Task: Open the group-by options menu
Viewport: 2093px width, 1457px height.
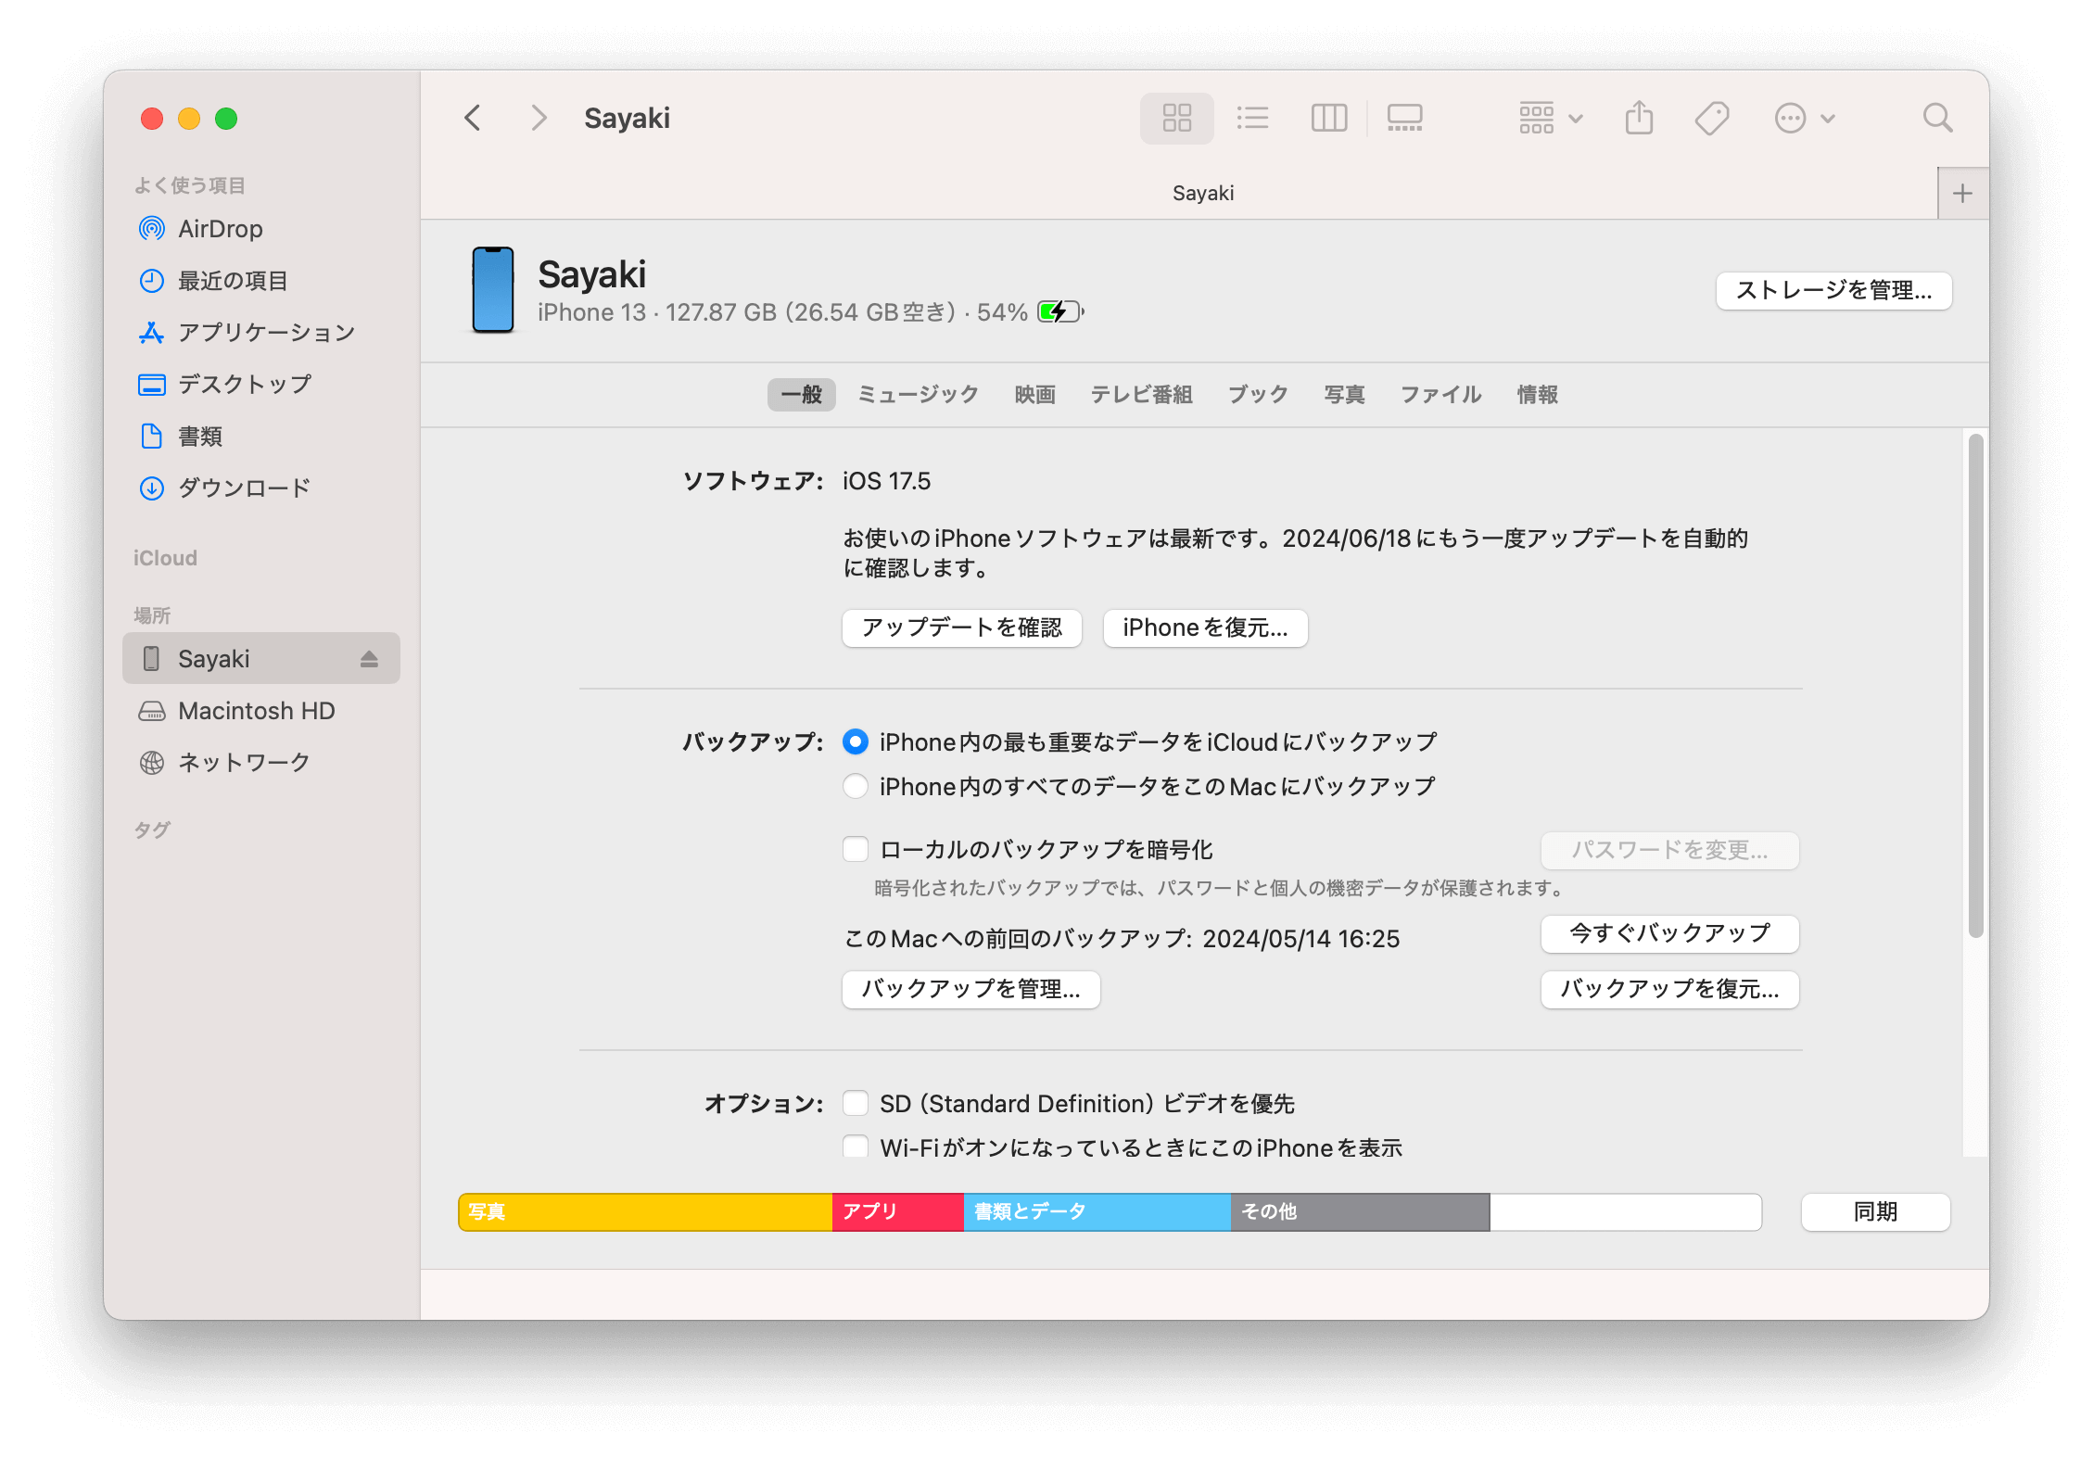Action: (x=1551, y=118)
